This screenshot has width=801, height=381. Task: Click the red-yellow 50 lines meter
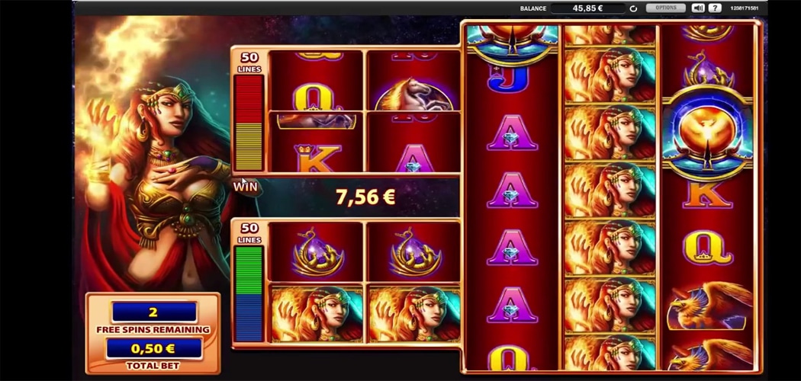coord(249,123)
